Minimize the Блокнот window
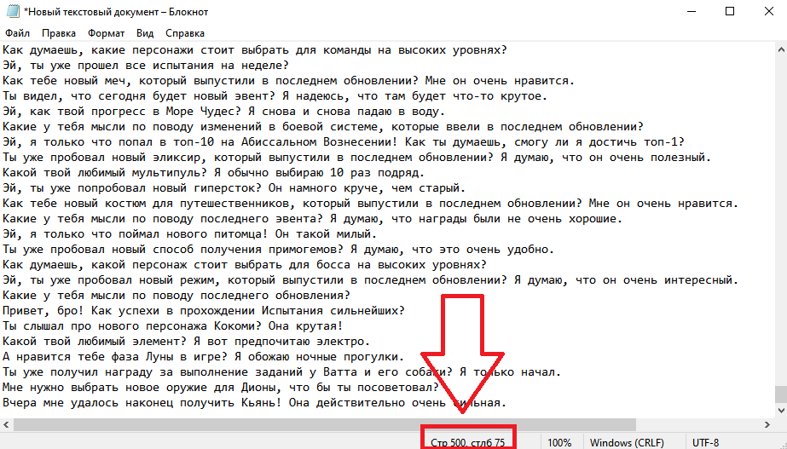The image size is (787, 449). click(x=692, y=11)
